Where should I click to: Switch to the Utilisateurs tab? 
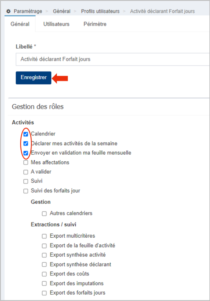[56, 24]
